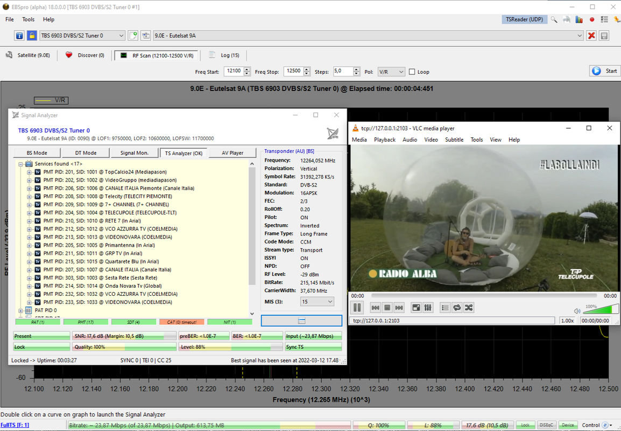The height and width of the screenshot is (431, 621).
Task: Click the BS Mode button
Action: pos(37,152)
